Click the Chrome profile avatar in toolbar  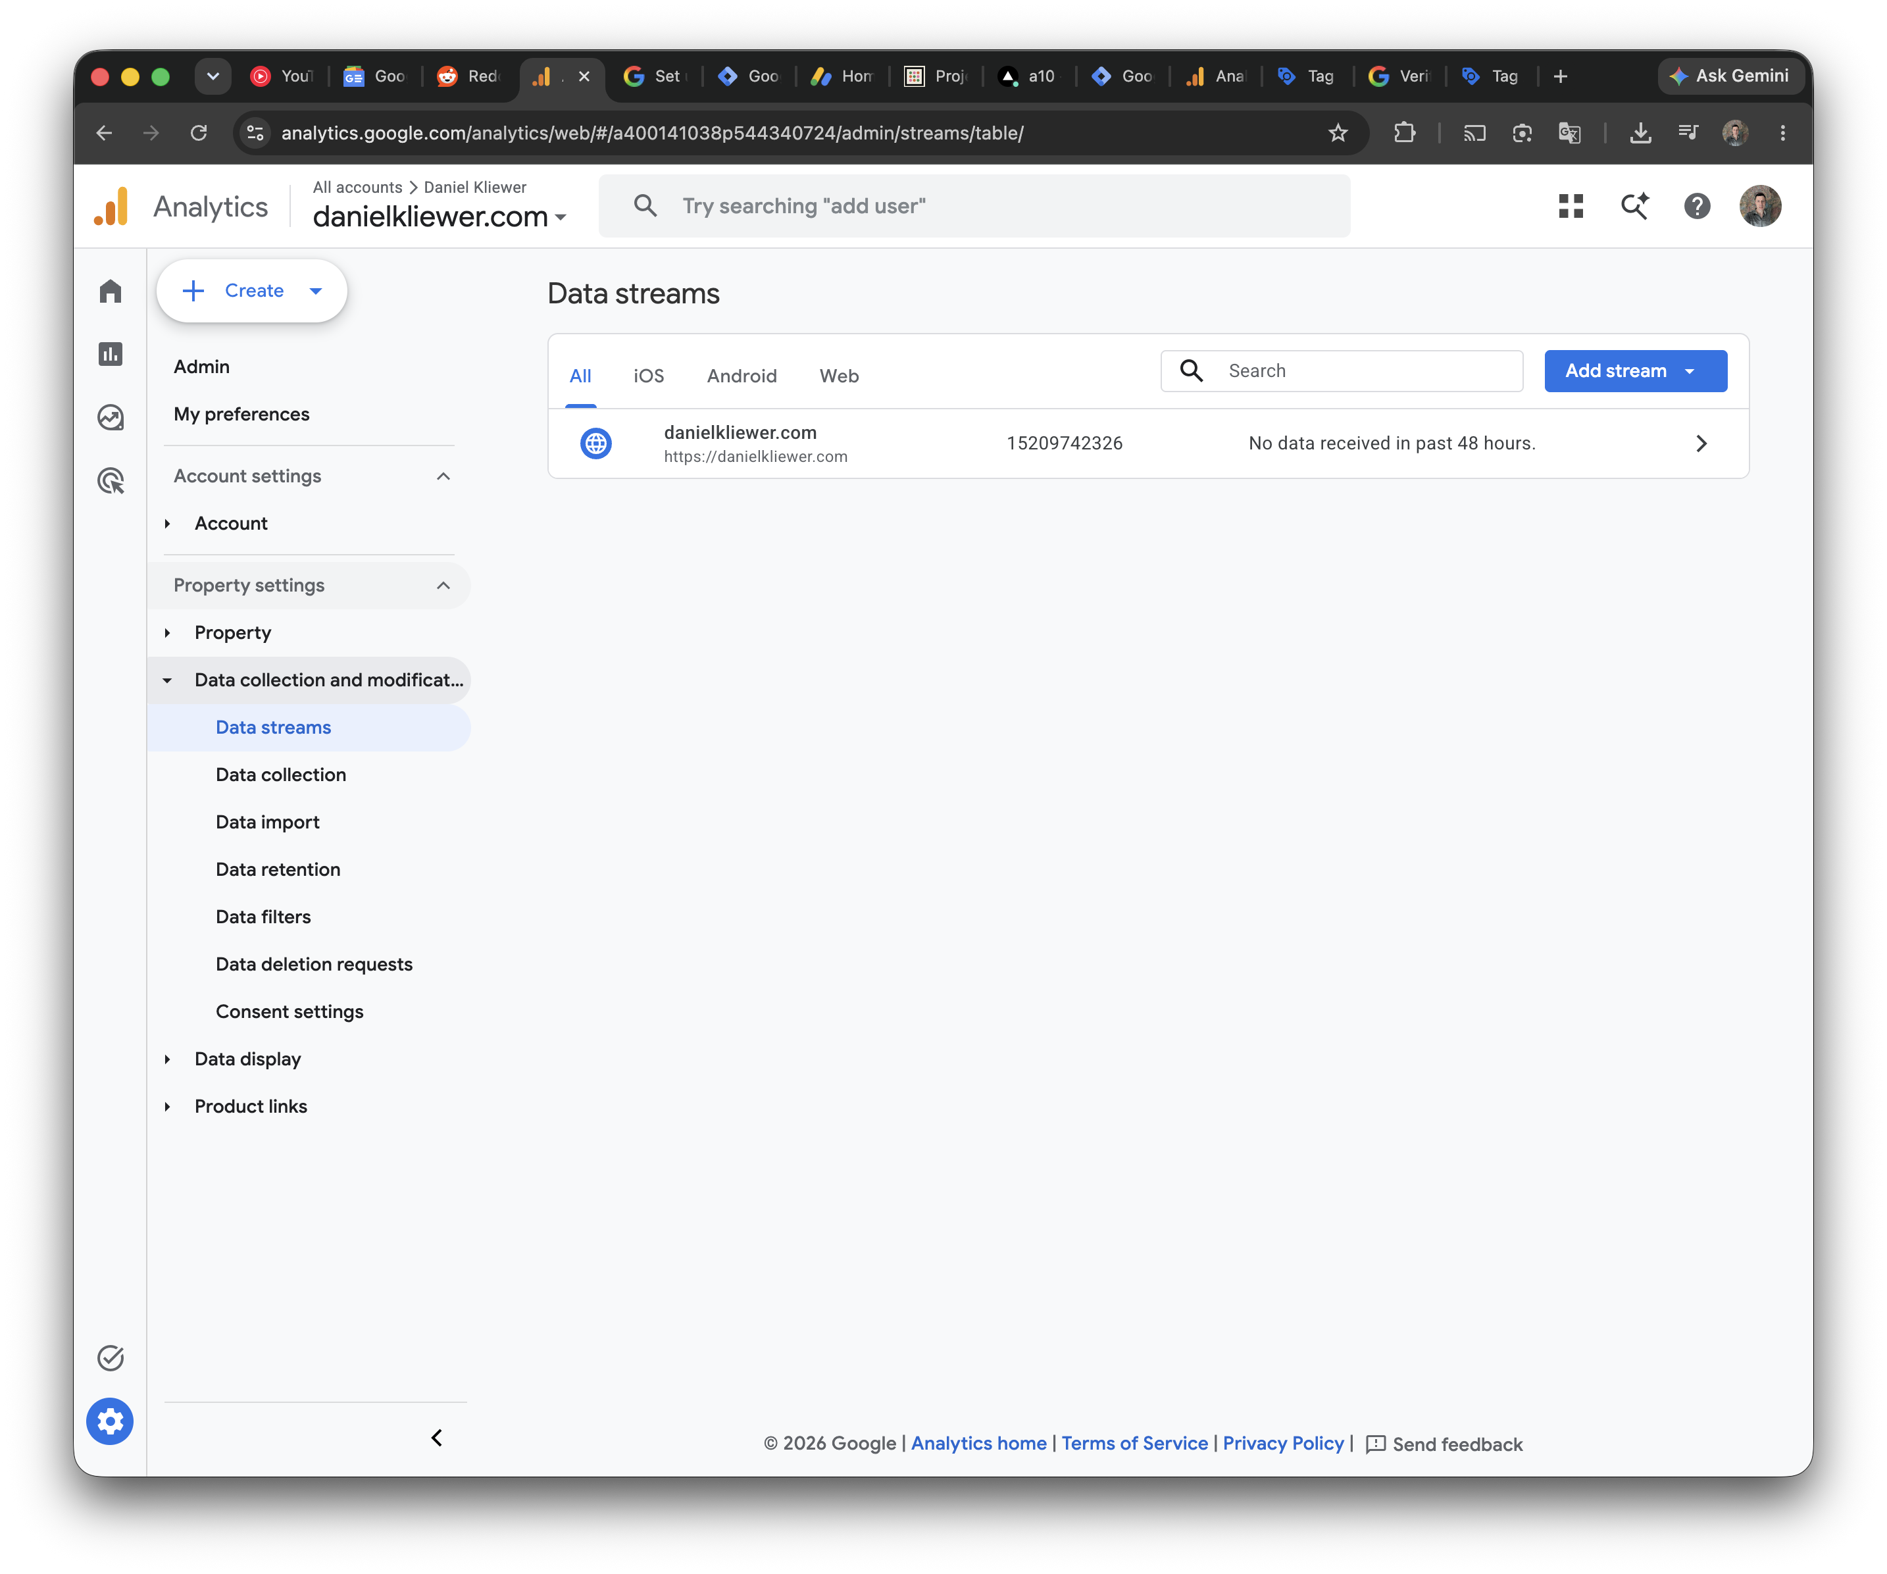coord(1735,133)
